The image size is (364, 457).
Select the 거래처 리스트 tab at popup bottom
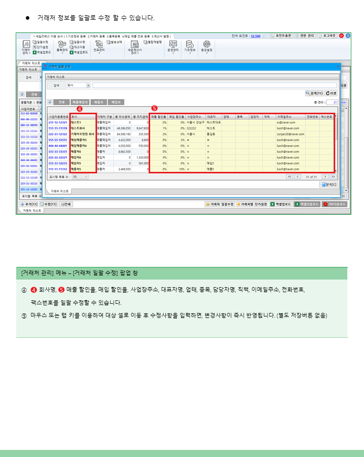[x=60, y=191]
